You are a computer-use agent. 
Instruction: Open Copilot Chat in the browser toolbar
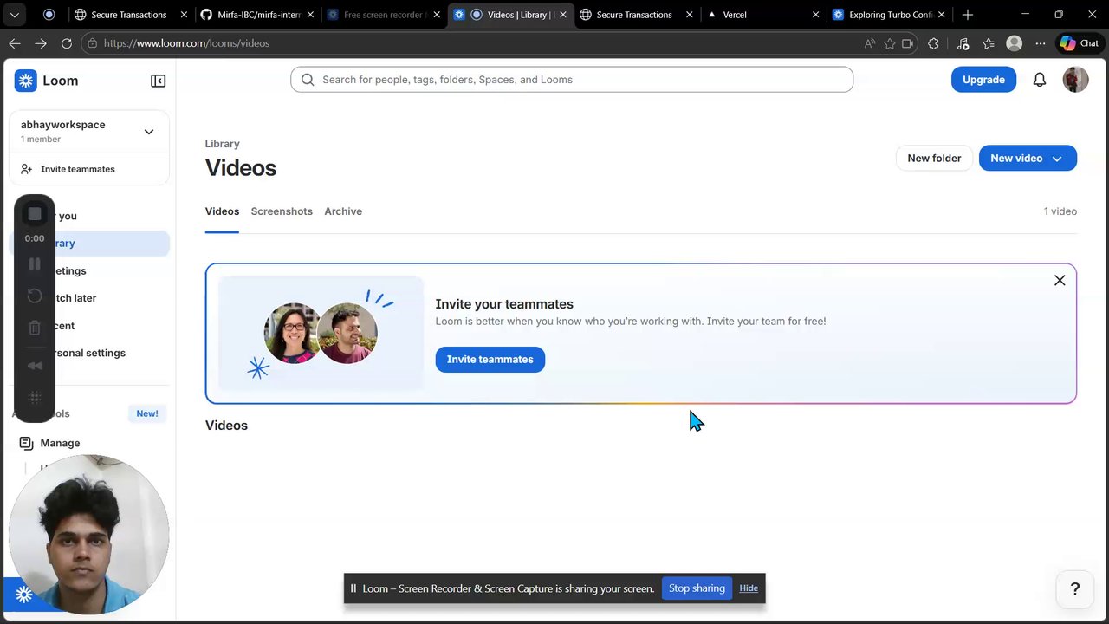click(1079, 43)
